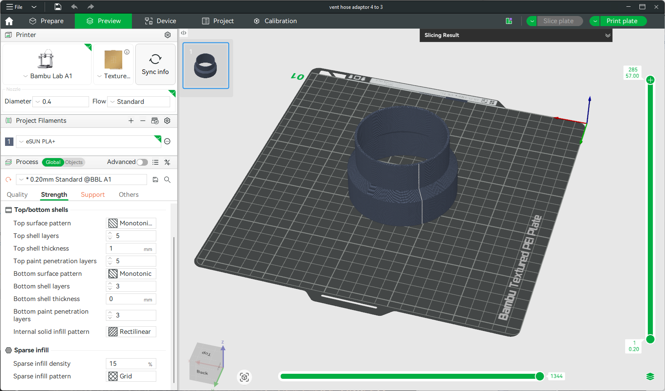Open the Support settings tab
The height and width of the screenshot is (391, 665).
(x=93, y=195)
